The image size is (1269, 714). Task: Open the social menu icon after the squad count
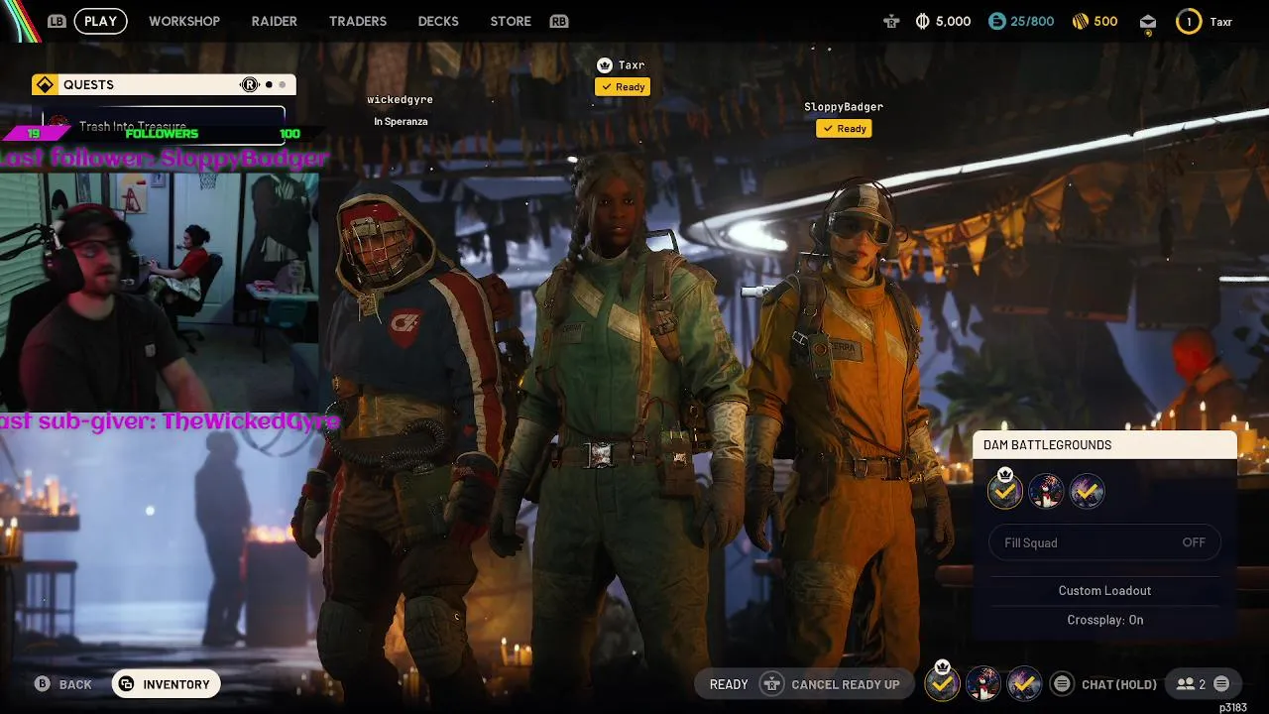1221,683
